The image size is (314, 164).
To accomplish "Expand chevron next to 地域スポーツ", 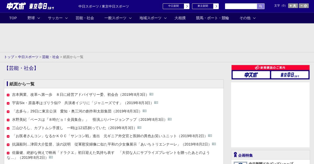I will pos(165,18).
